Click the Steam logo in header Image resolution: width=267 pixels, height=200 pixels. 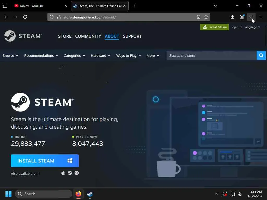coord(23,36)
